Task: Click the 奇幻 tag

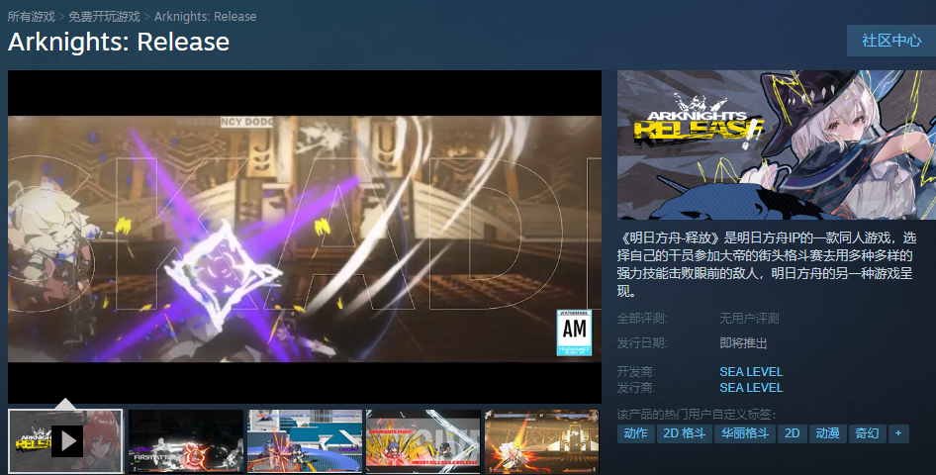Action: tap(868, 433)
